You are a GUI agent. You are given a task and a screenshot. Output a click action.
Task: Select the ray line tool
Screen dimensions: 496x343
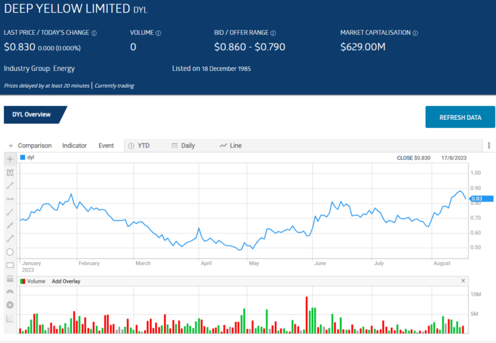click(10, 212)
